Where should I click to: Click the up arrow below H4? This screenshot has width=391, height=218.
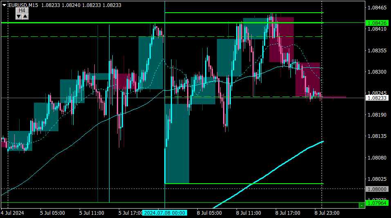[25, 16]
